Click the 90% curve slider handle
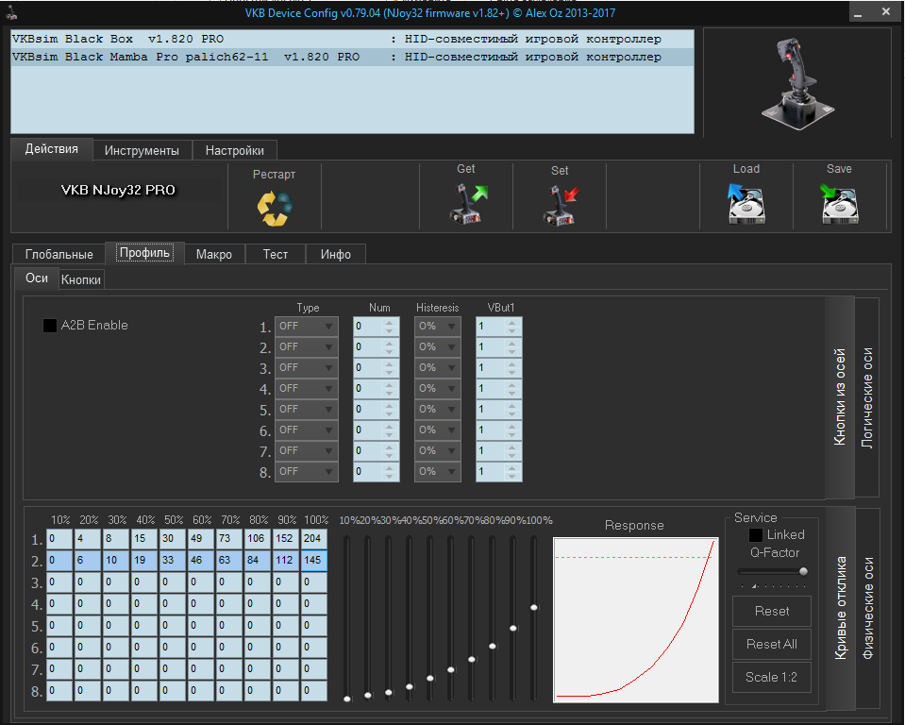The height and width of the screenshot is (725, 905). [x=513, y=628]
